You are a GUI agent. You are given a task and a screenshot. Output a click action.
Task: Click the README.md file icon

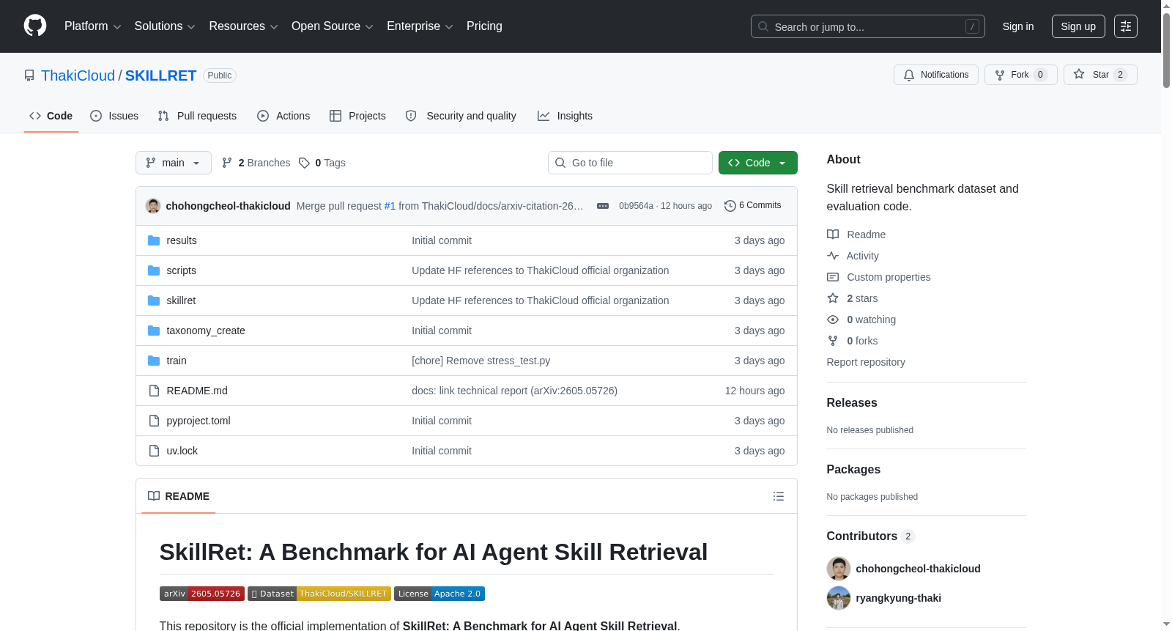click(154, 391)
